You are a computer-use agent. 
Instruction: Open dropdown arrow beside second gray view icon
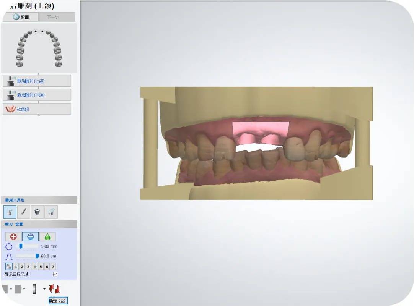(24, 289)
